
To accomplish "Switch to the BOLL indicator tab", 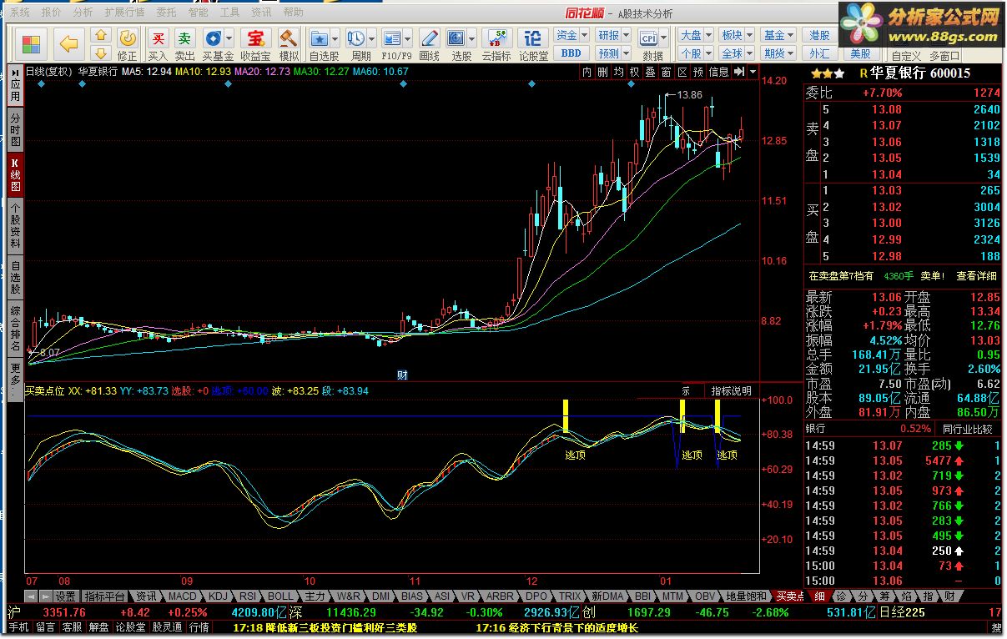I will coord(280,596).
